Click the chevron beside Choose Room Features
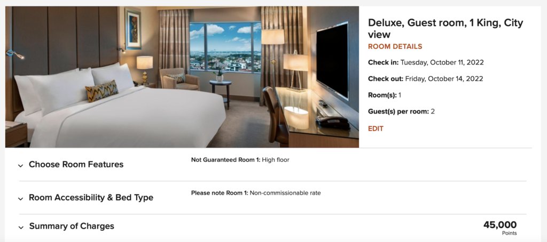 pos(21,166)
